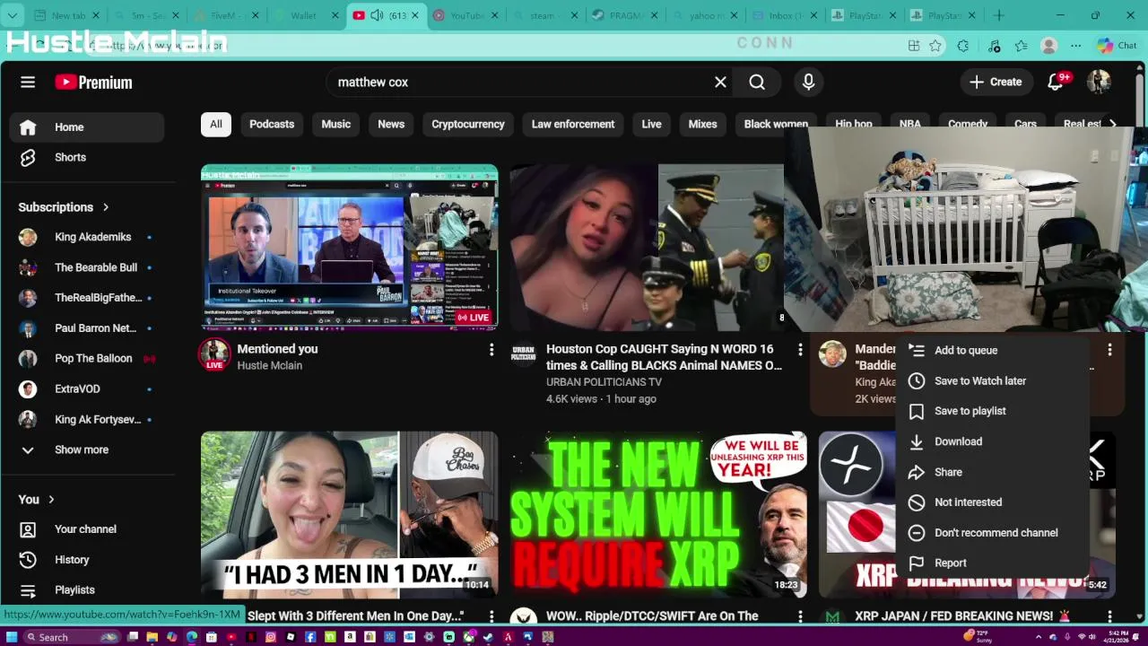
Task: Open the notifications bell
Action: coord(1056,82)
